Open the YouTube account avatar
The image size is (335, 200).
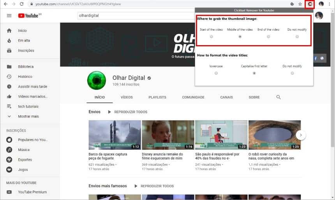[319, 16]
